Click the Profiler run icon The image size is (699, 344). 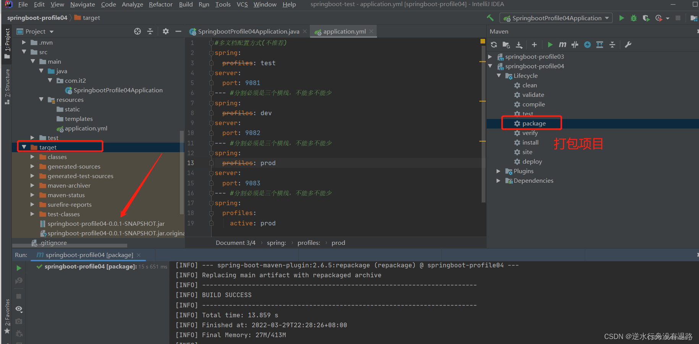coord(659,18)
